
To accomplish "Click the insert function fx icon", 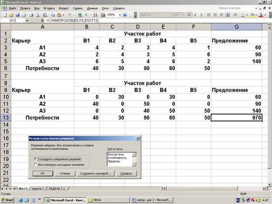I will click(43, 20).
